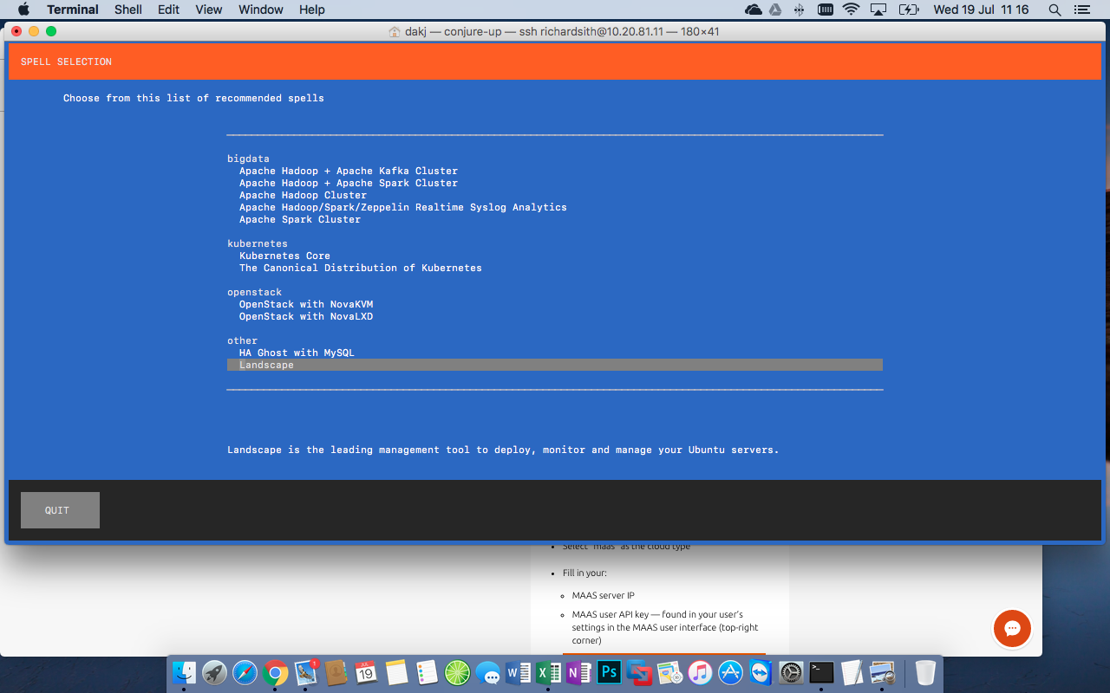Open the Shell menu
1110x693 pixels.
point(128,10)
